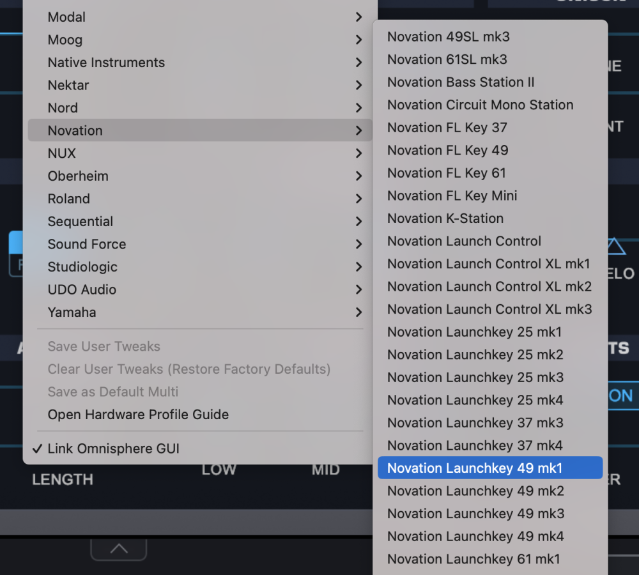Select Novation FL Key Mini
This screenshot has height=575, width=639.
click(452, 195)
